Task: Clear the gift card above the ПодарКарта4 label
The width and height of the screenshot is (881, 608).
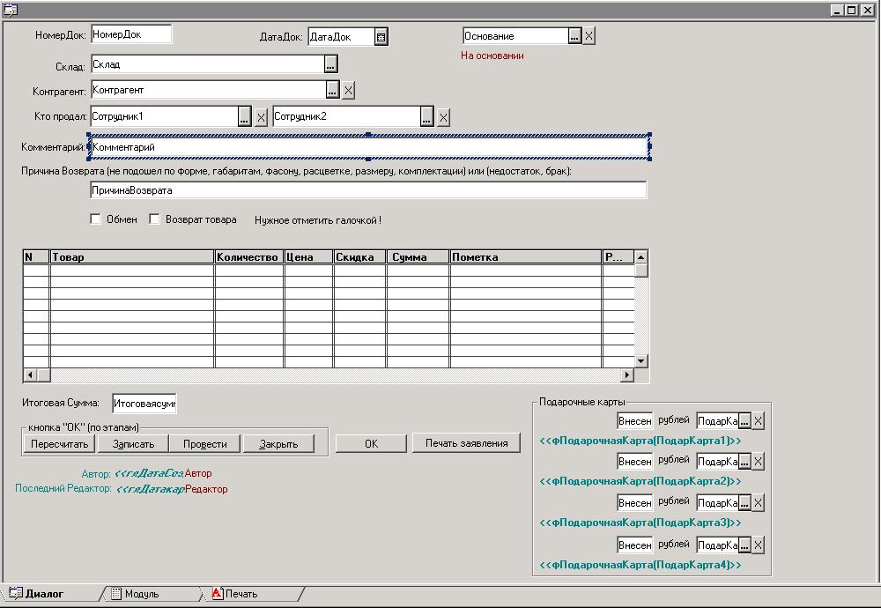Action: [x=758, y=545]
